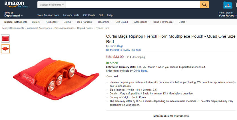
Task: Open the Hello Sign in account menu
Action: pos(228,14)
